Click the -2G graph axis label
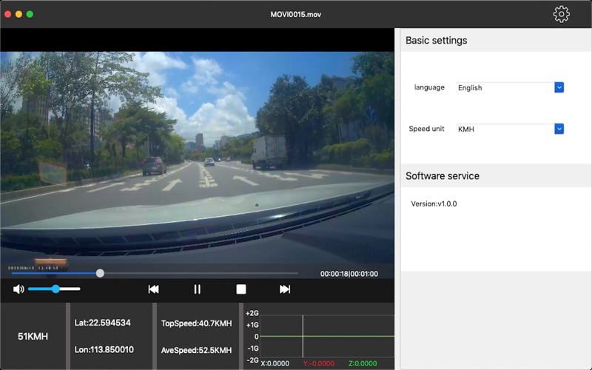 pos(252,360)
